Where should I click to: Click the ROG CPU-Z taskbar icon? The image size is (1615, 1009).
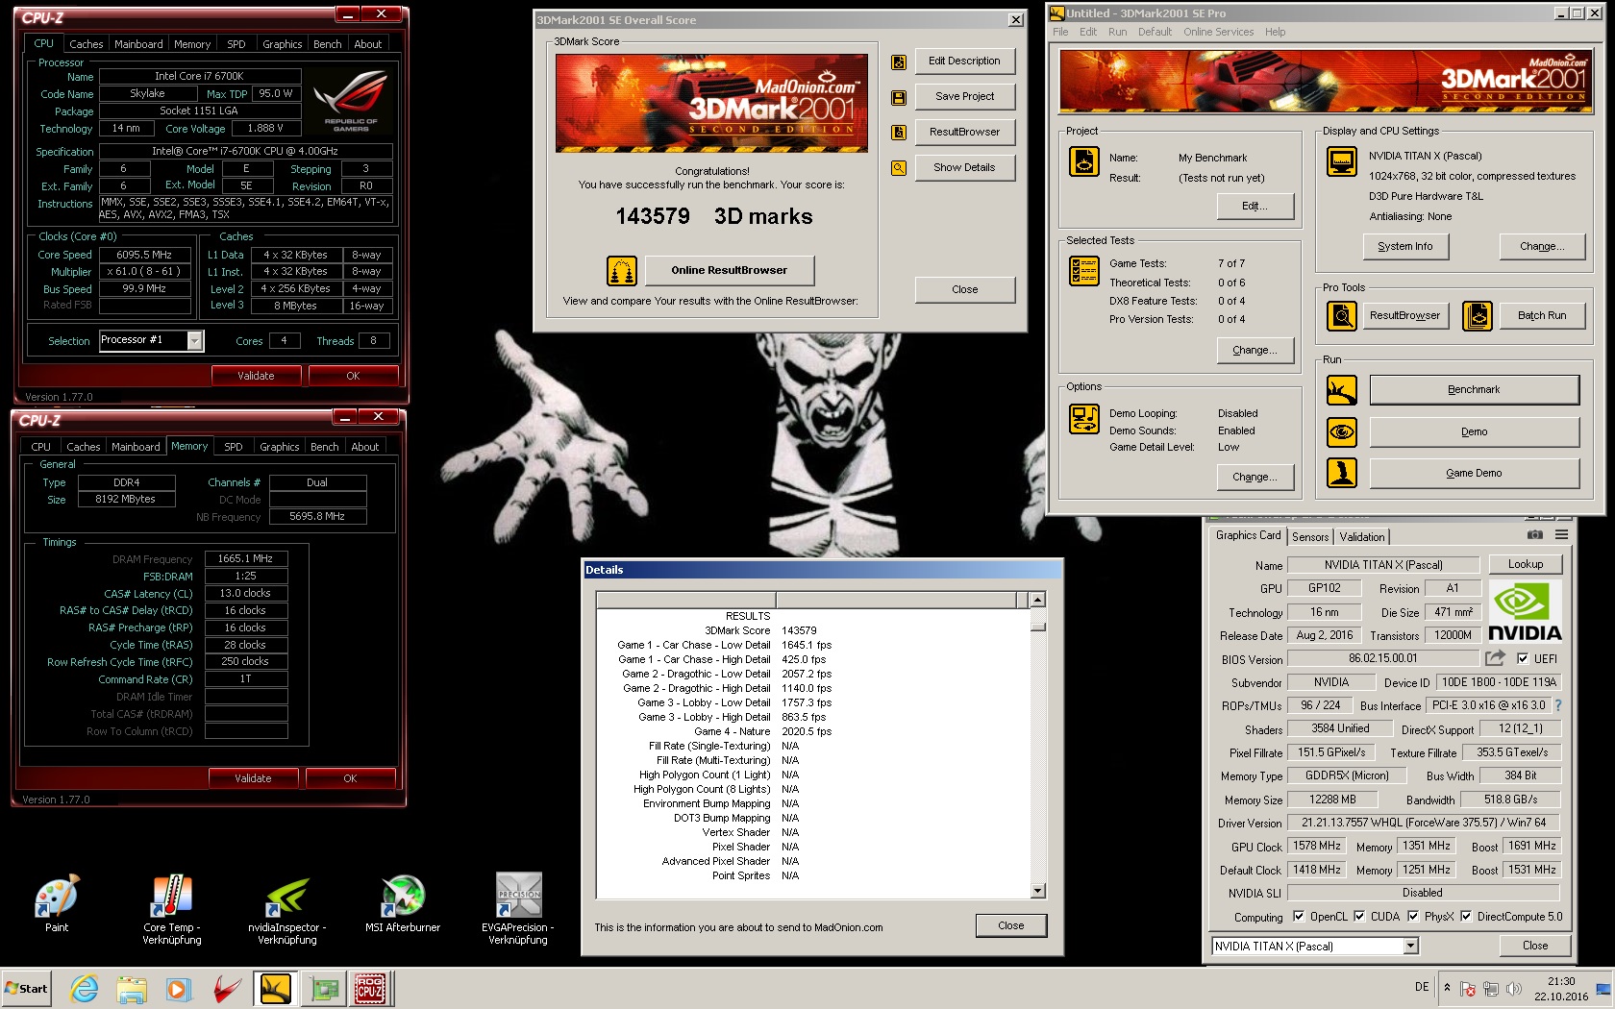[370, 988]
